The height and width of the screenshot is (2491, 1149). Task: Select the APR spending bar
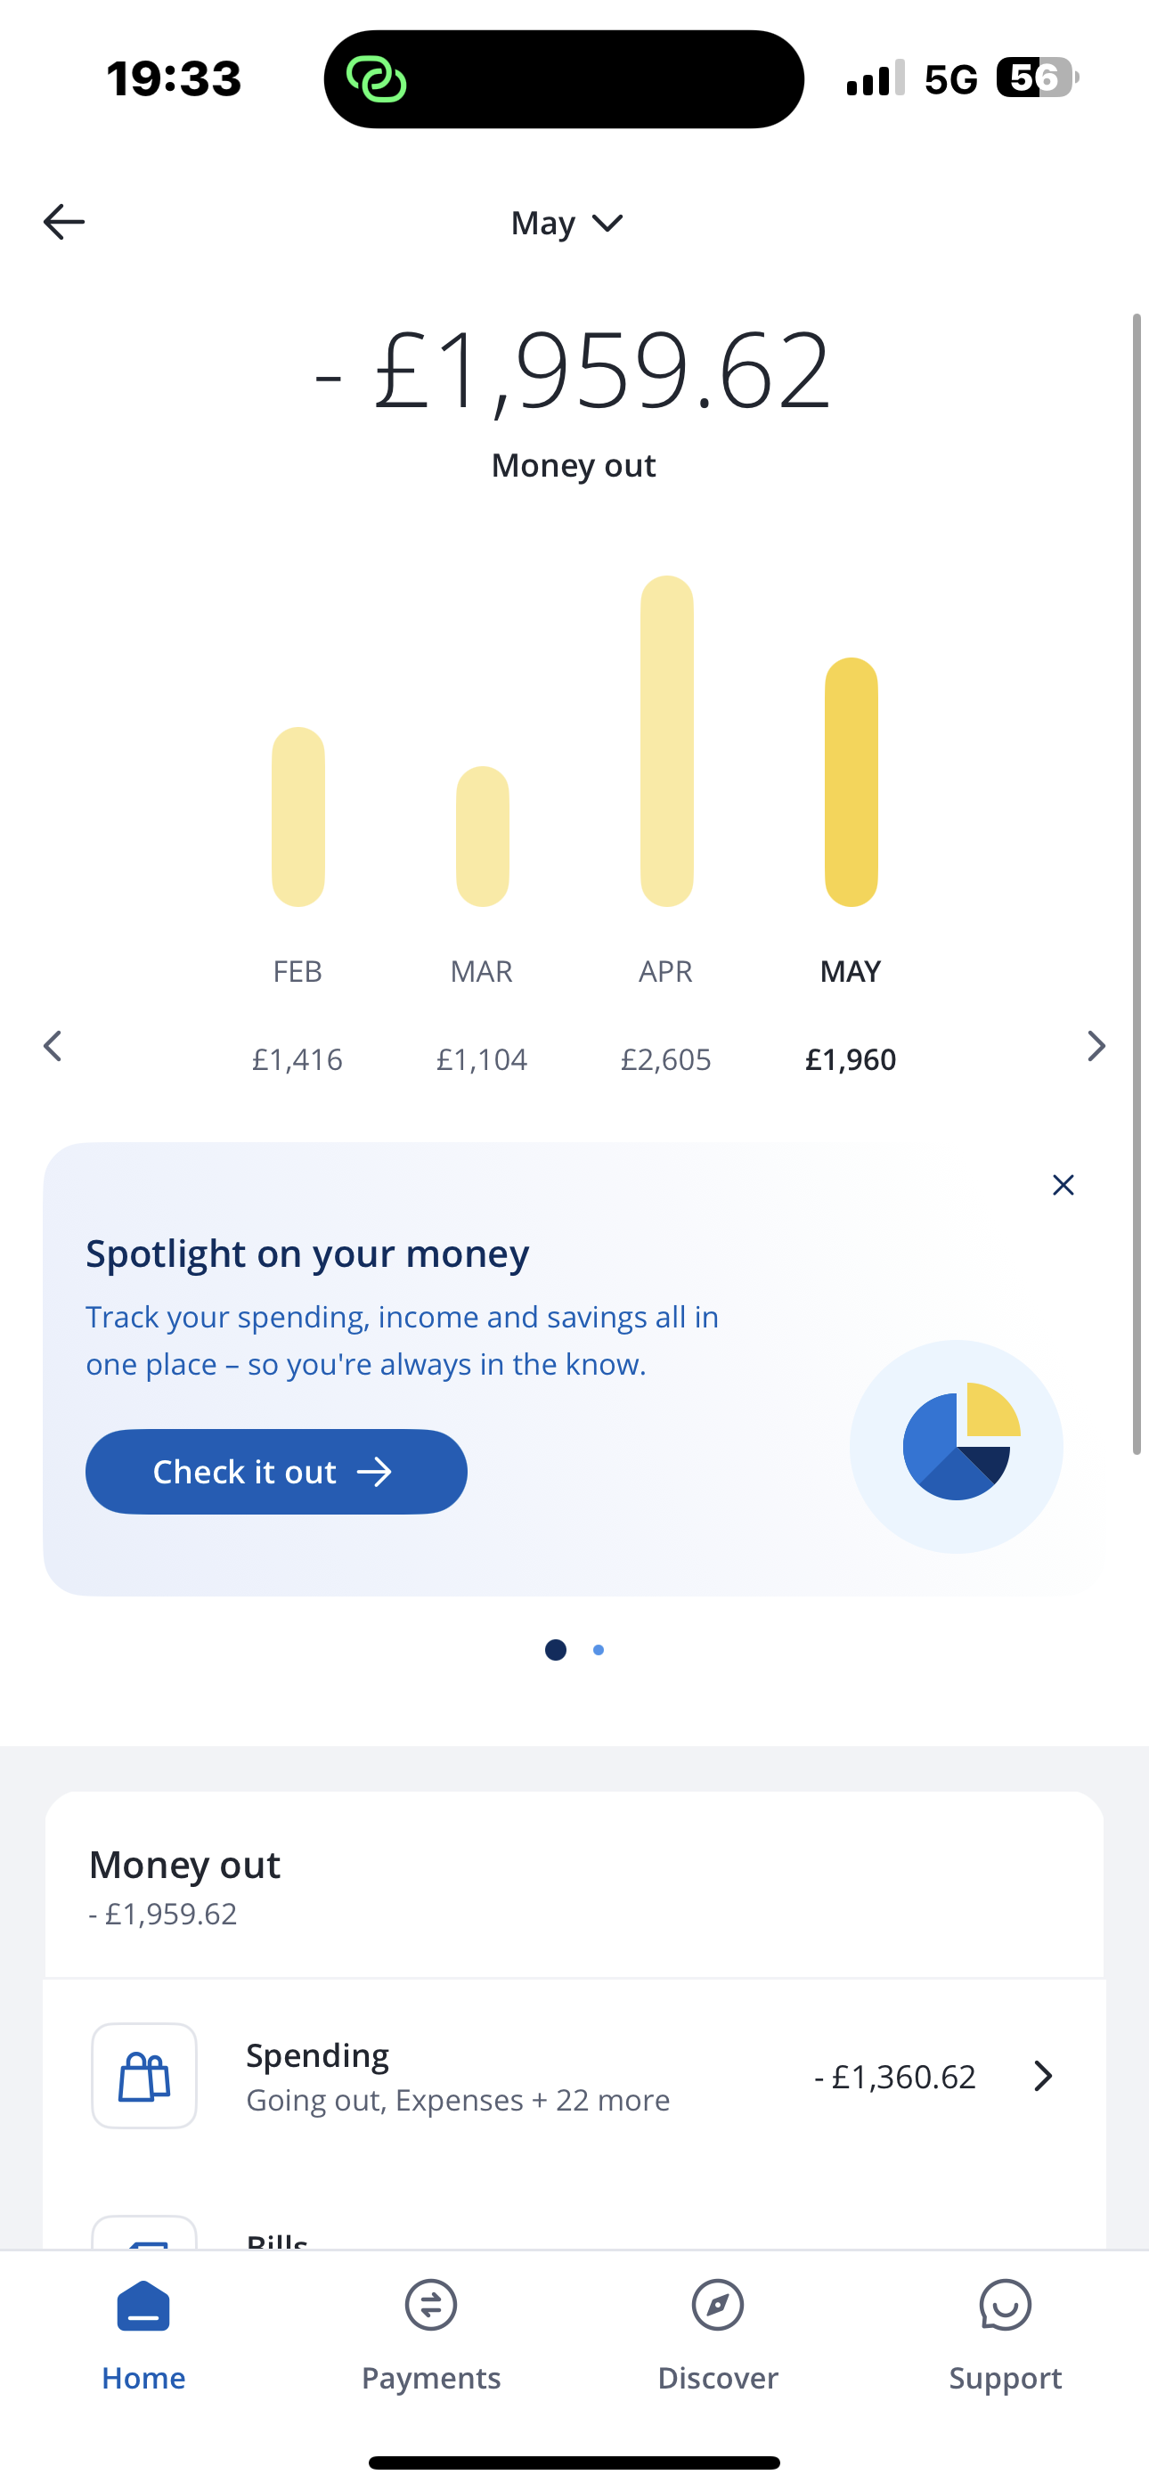[666, 740]
